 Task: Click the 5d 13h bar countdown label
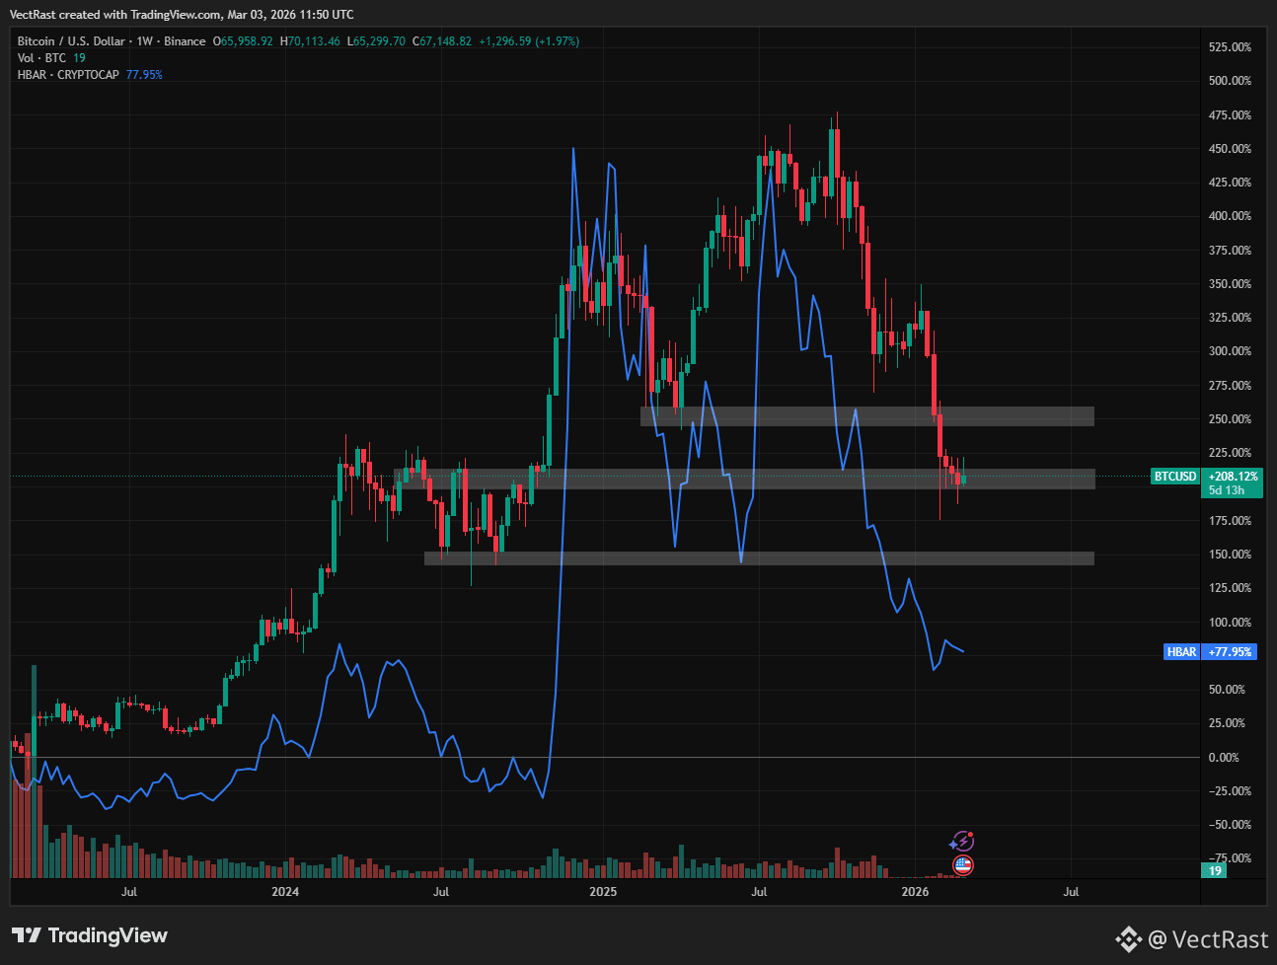(1227, 490)
